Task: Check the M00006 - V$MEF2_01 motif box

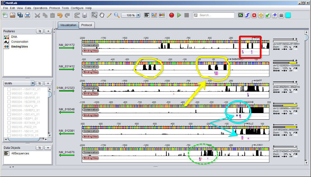Action: pos(9,110)
